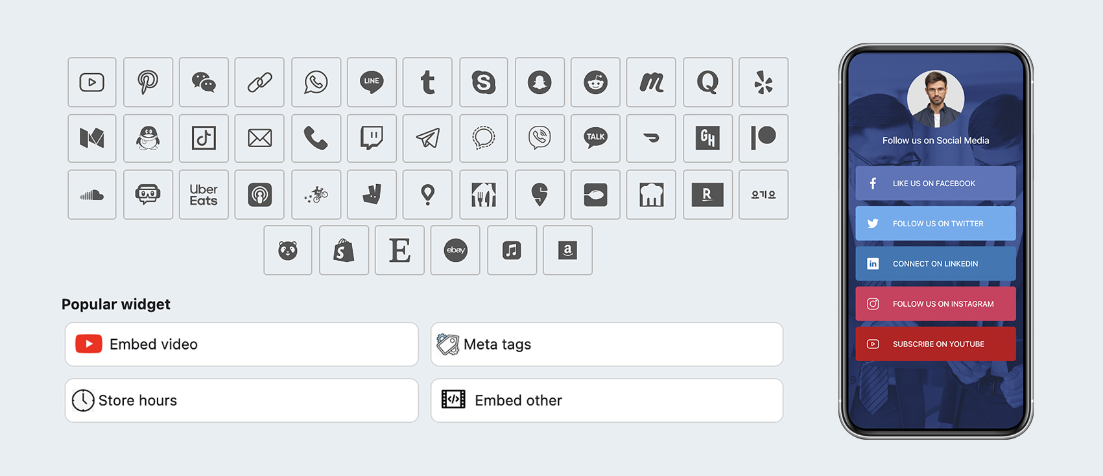Select the Foodpanda panda icon

point(288,250)
